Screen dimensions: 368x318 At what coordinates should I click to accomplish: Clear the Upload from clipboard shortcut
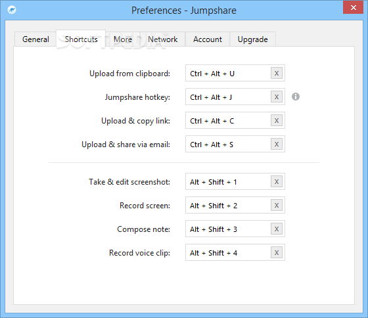[x=277, y=73]
